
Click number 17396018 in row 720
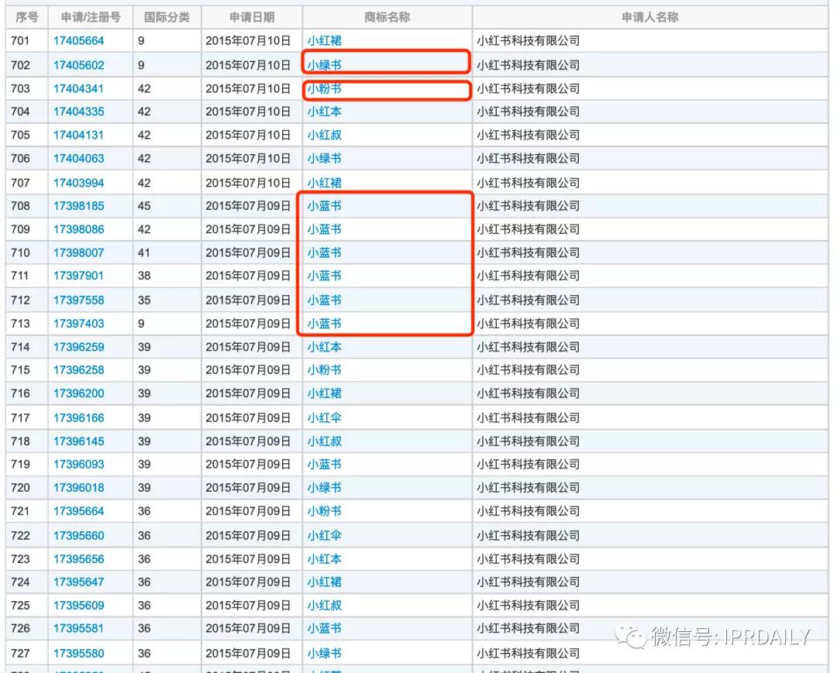78,488
